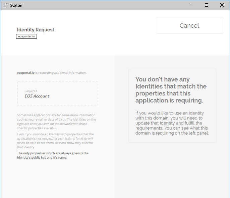The width and height of the screenshot is (230, 198).
Task: Click the Cancel button
Action: click(189, 25)
